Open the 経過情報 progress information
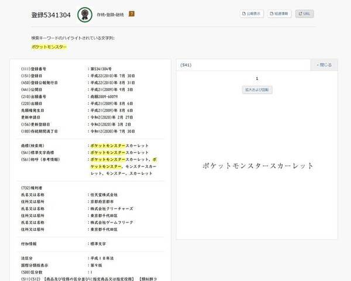 point(280,13)
